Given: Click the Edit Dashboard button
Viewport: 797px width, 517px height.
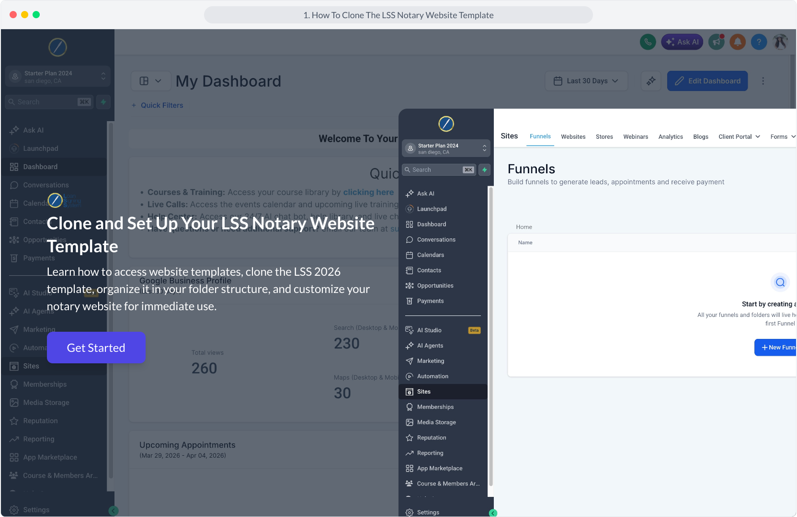Looking at the screenshot, I should point(707,81).
